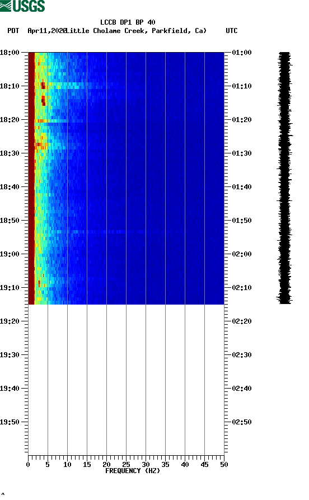This screenshot has height=500, width=309.
Task: Click the '19:40' PDT time label
Action: point(10,389)
